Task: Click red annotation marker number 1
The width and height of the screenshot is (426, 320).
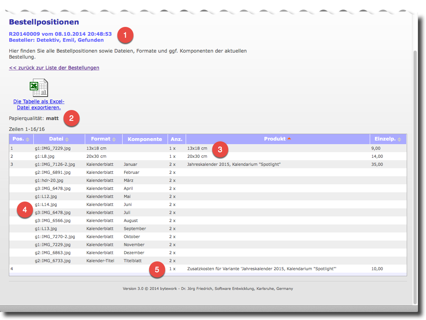Action: coord(125,35)
